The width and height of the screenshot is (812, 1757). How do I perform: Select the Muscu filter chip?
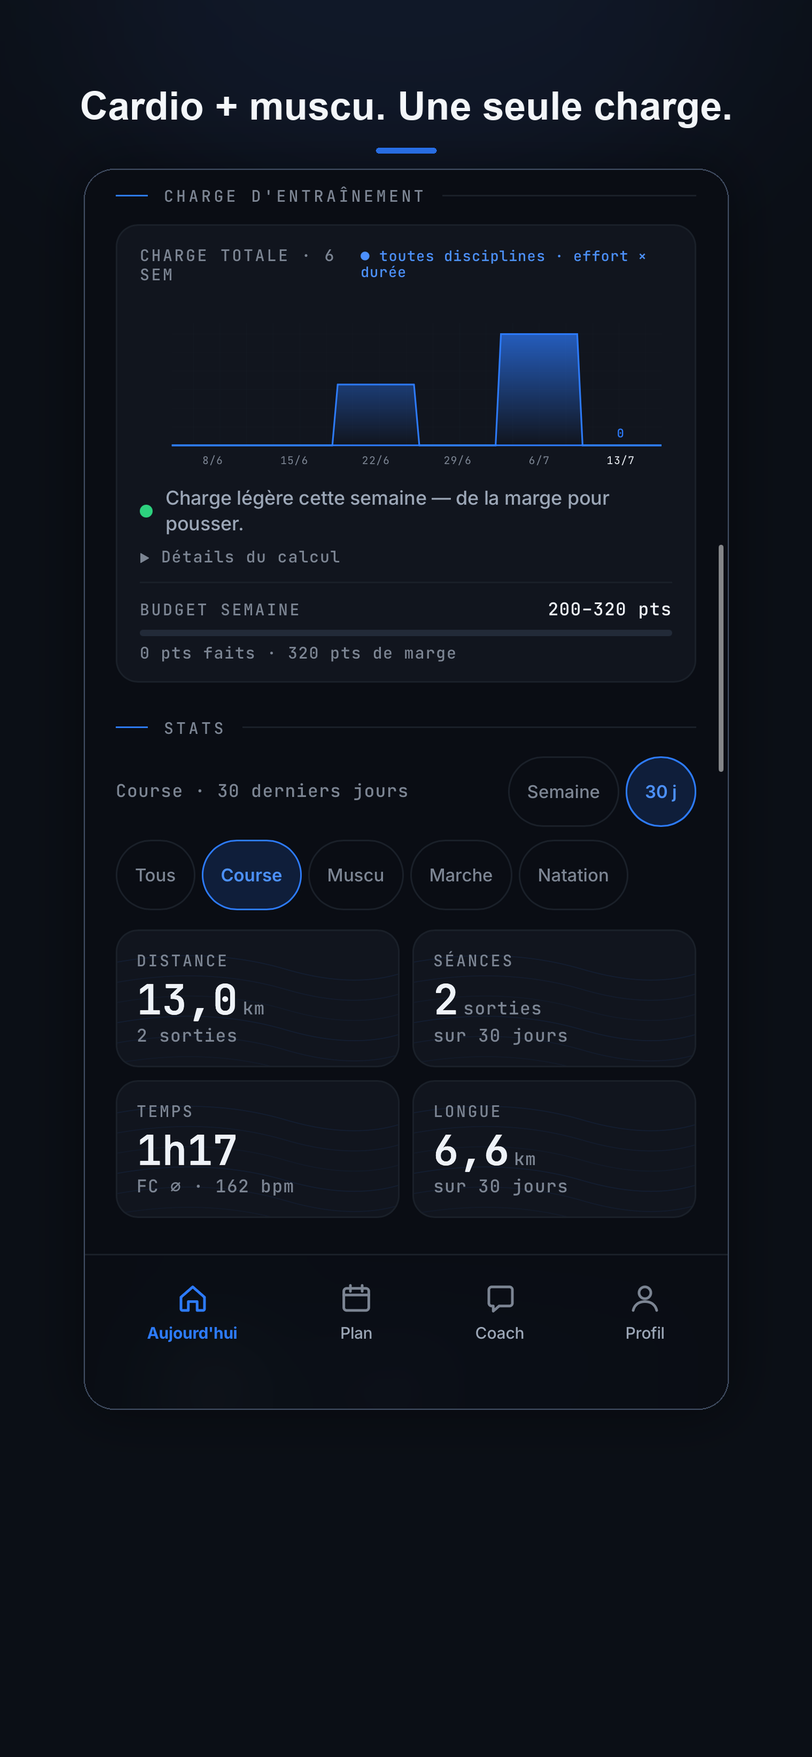tap(356, 875)
